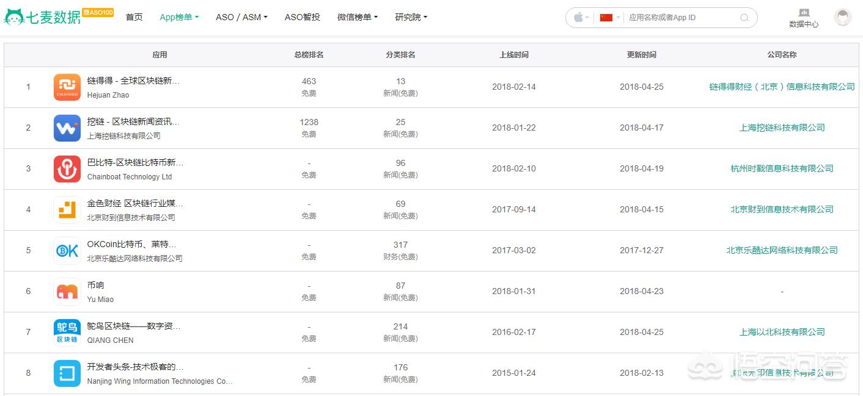Select update date 2018-02-13
The image size is (863, 396).
pyautogui.click(x=642, y=373)
